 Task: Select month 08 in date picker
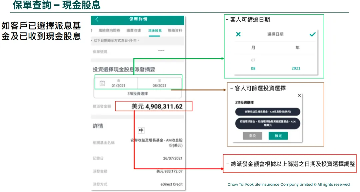click(253, 68)
